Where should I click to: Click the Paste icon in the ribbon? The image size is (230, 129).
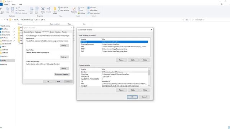pyautogui.click(x=13, y=9)
